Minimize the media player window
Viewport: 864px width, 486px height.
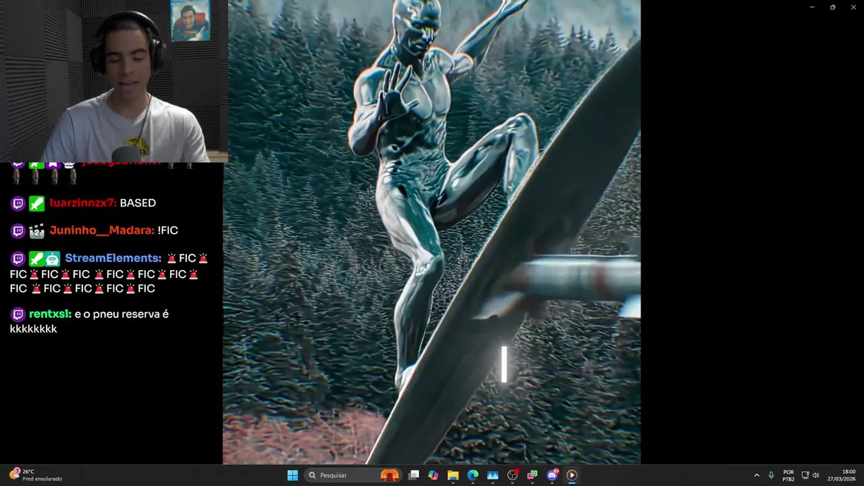point(812,7)
